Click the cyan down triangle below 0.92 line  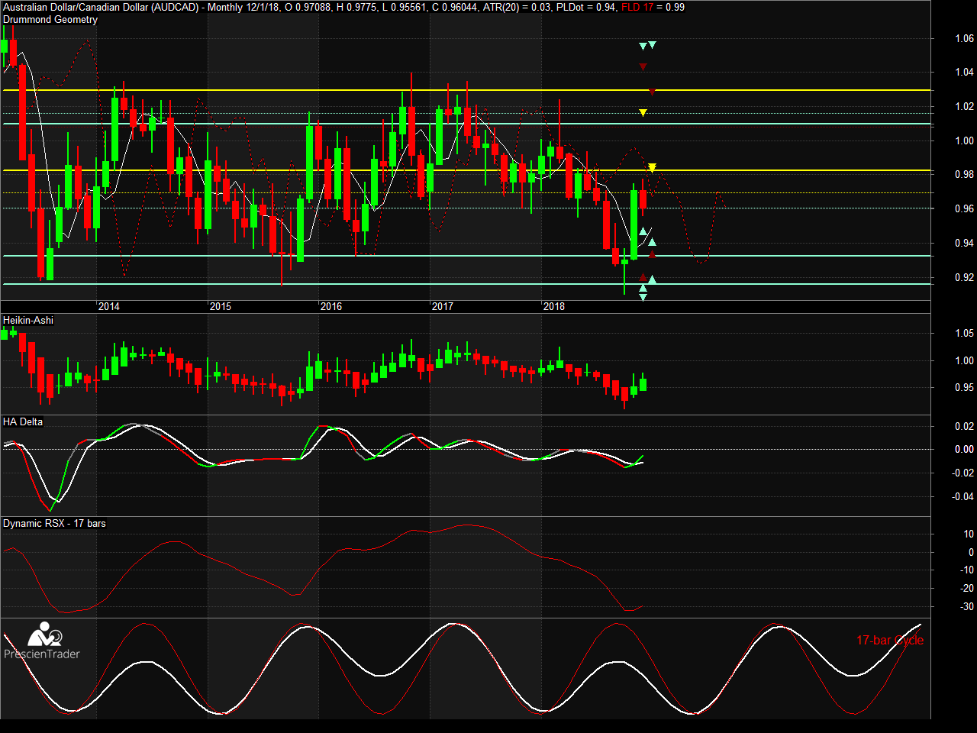(643, 297)
